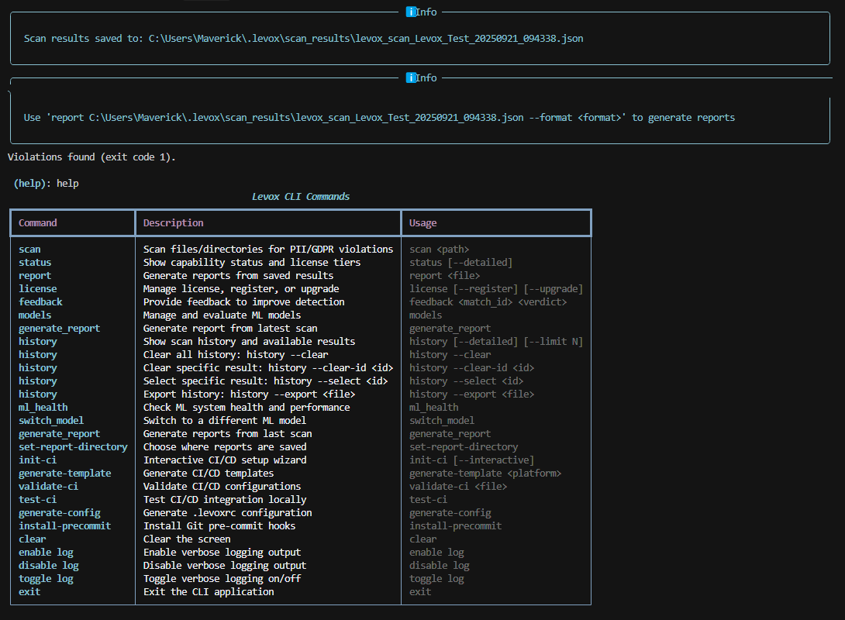Click the 'Usage' column header
This screenshot has height=620, width=845.
422,222
